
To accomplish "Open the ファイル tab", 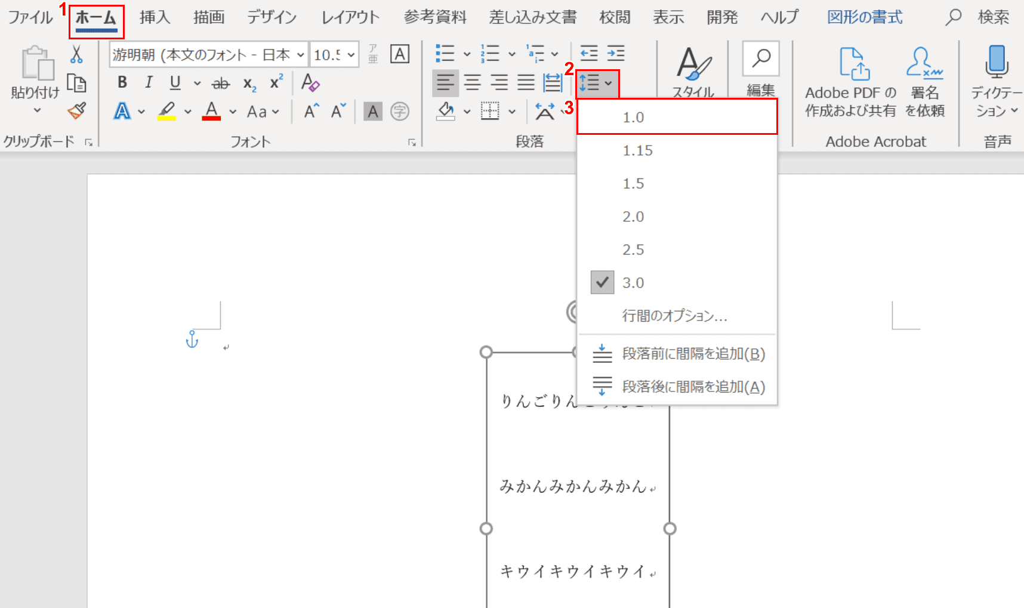I will (x=30, y=17).
